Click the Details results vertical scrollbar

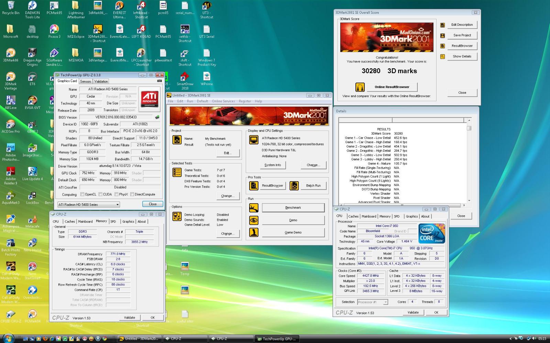click(469, 160)
